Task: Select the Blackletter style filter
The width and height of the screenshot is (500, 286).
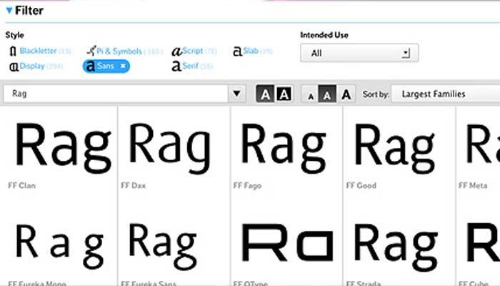Action: pyautogui.click(x=37, y=51)
